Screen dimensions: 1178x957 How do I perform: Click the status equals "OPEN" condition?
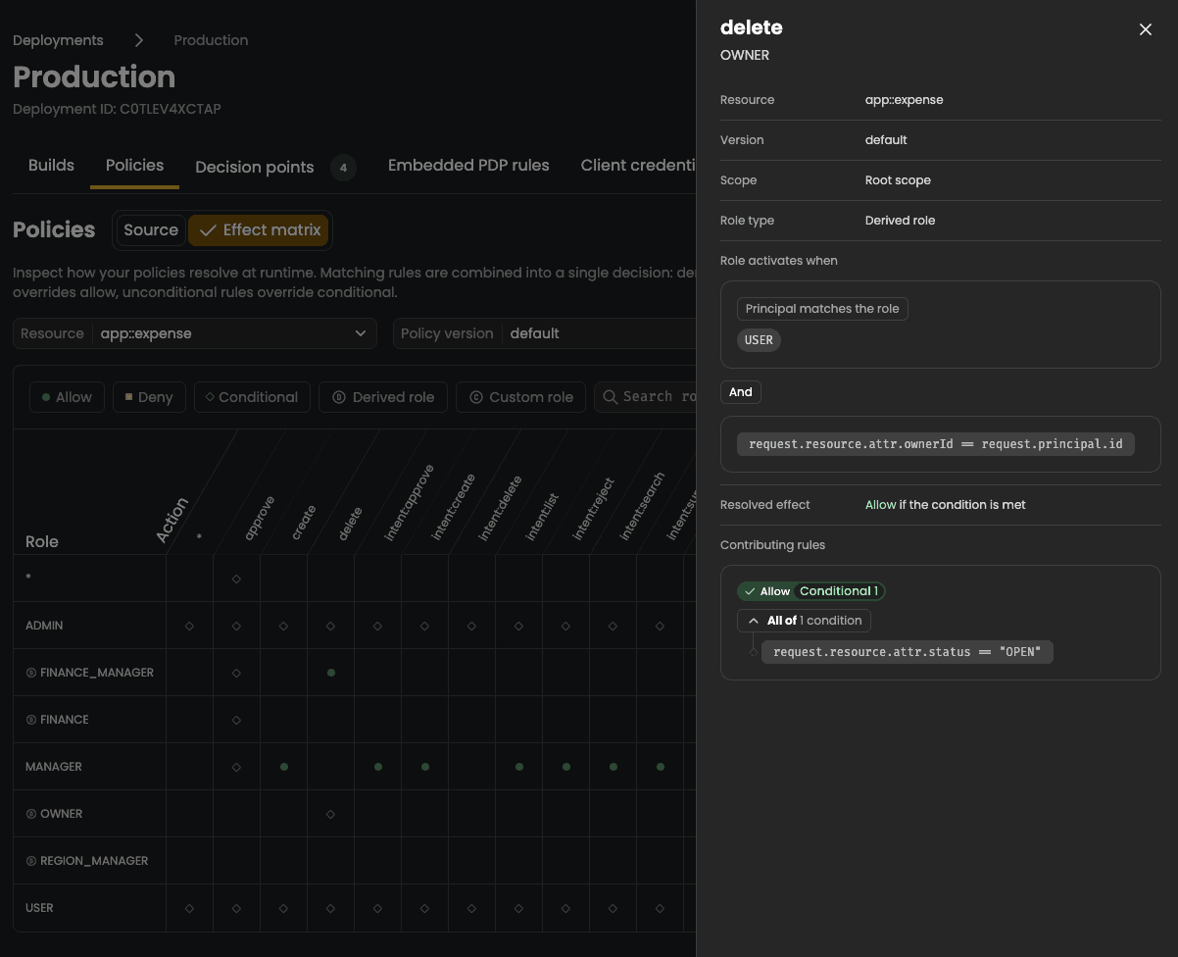(908, 652)
